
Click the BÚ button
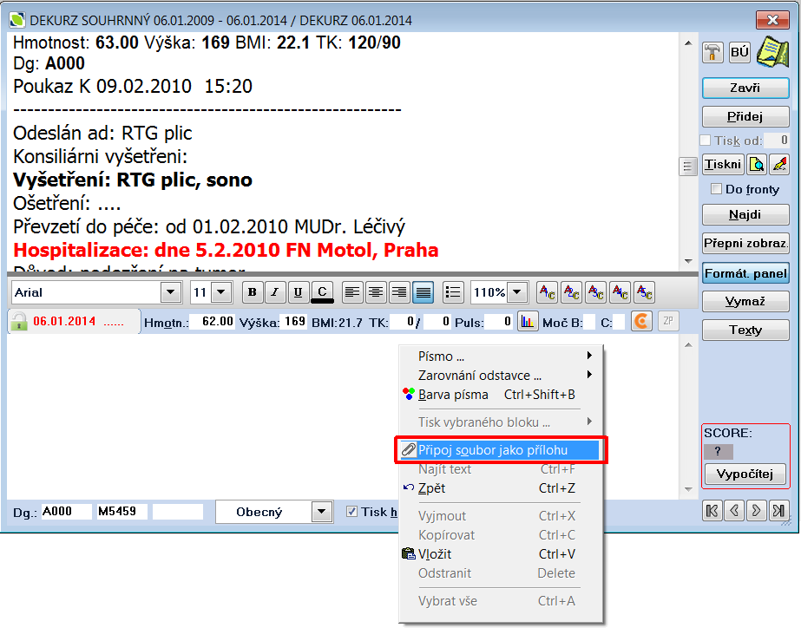click(x=739, y=52)
